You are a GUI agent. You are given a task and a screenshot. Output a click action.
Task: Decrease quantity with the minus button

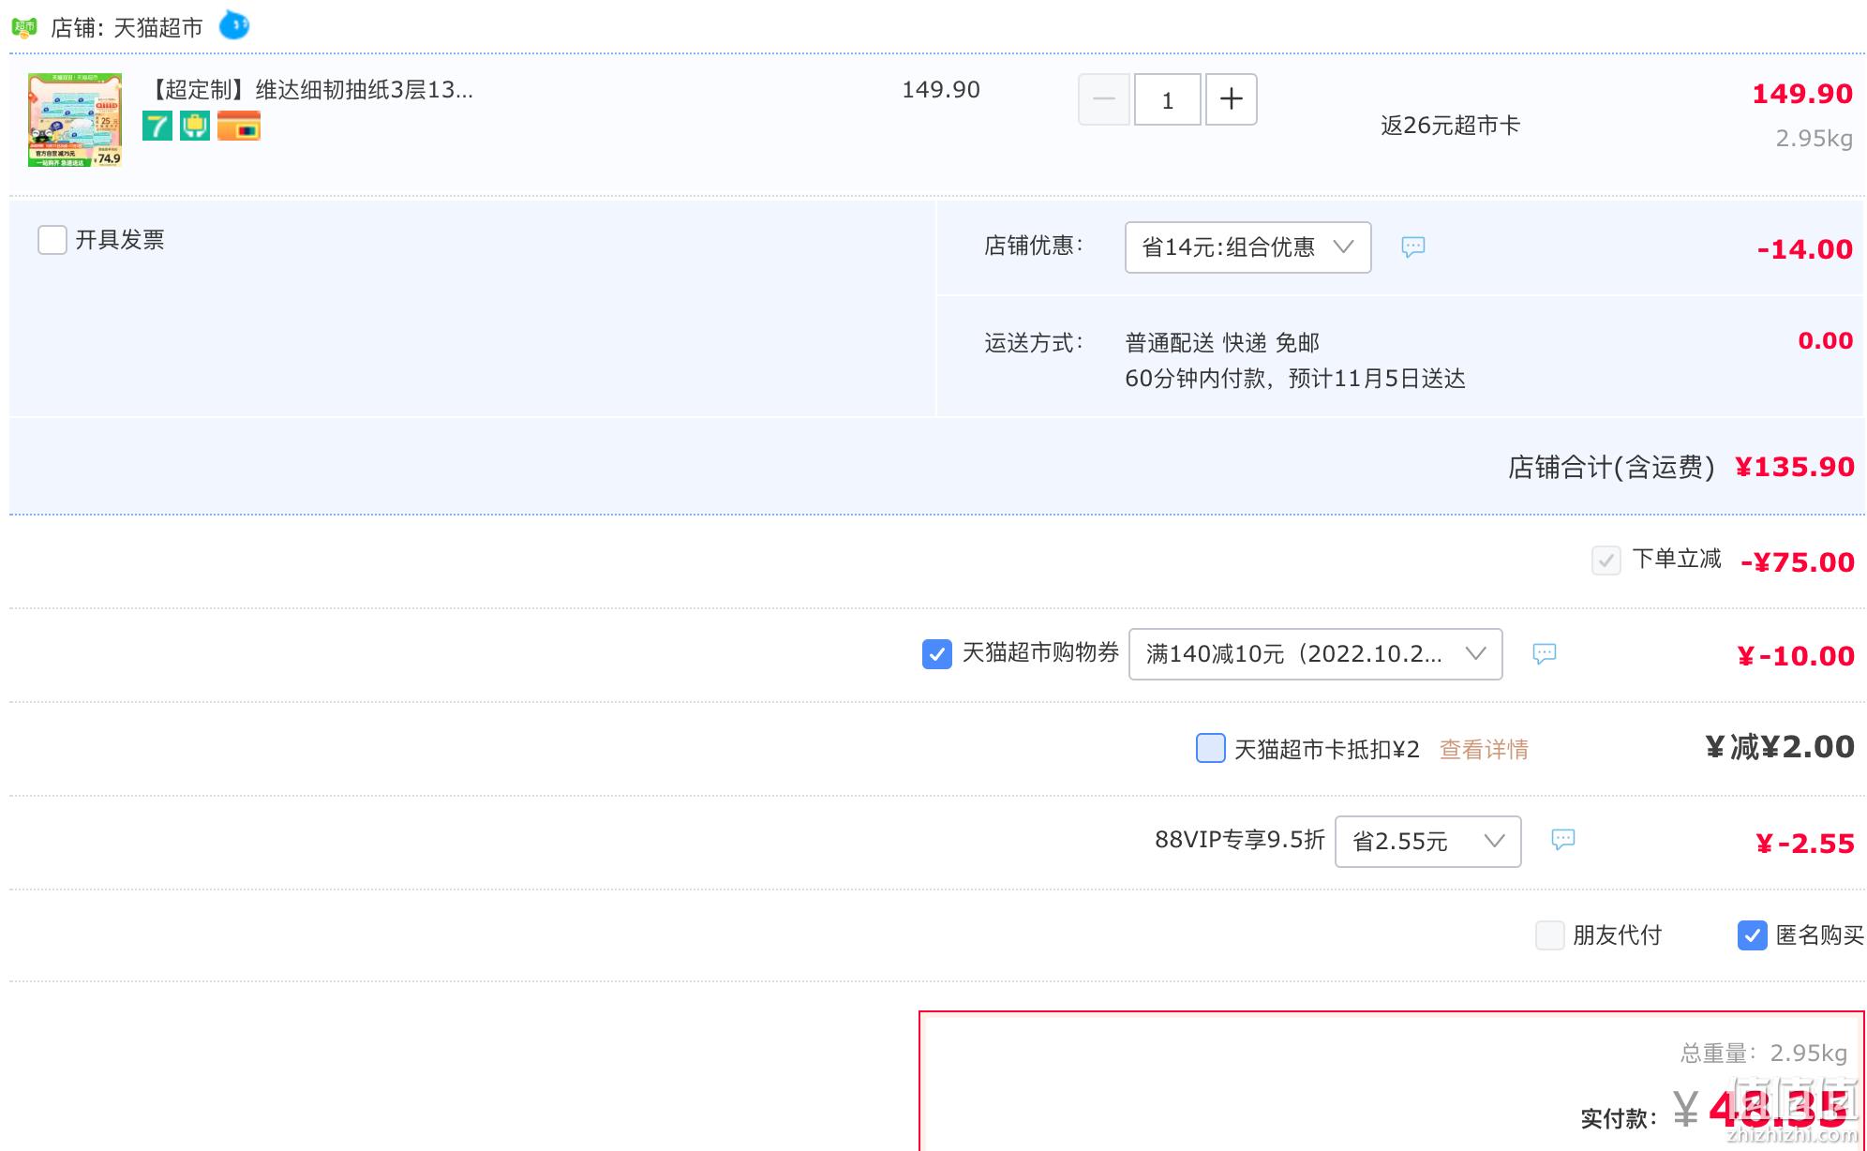[x=1104, y=99]
